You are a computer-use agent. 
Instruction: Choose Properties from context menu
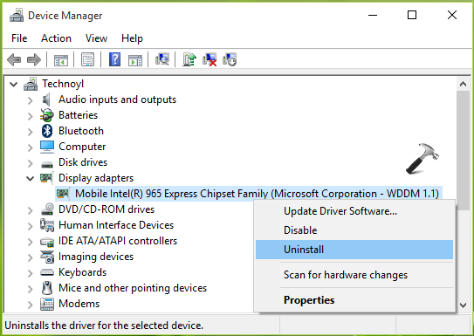coord(354,300)
